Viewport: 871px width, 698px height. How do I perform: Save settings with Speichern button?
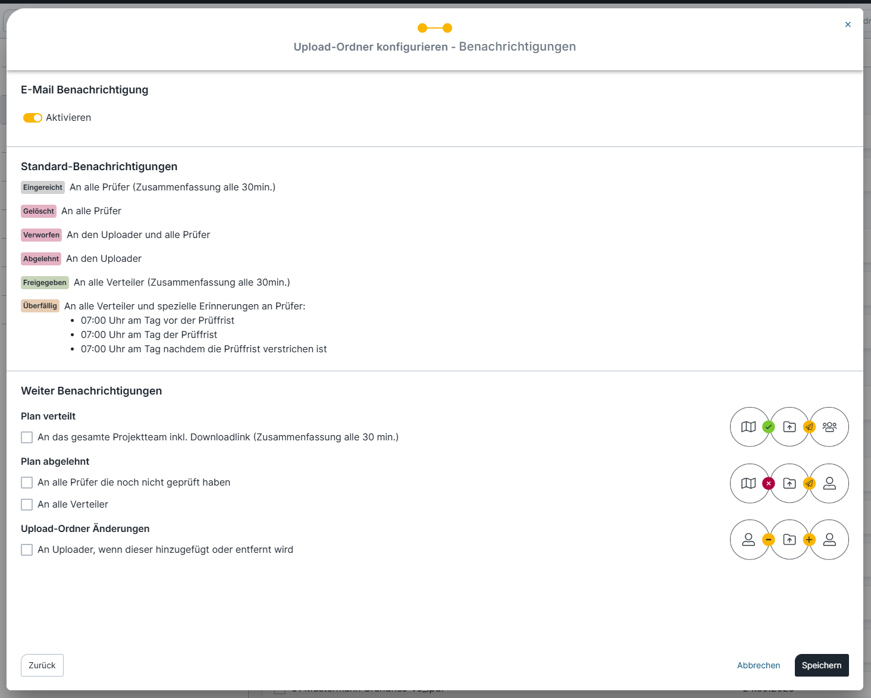(x=821, y=665)
